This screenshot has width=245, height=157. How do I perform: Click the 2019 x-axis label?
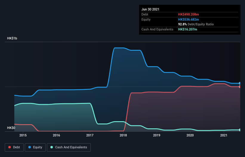[x=157, y=135]
